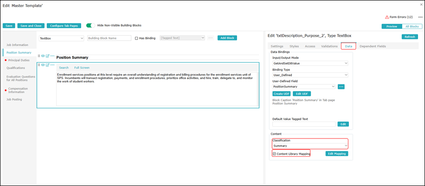Click Save and Close button
Image resolution: width=425 pixels, height=186 pixels.
pyautogui.click(x=31, y=26)
